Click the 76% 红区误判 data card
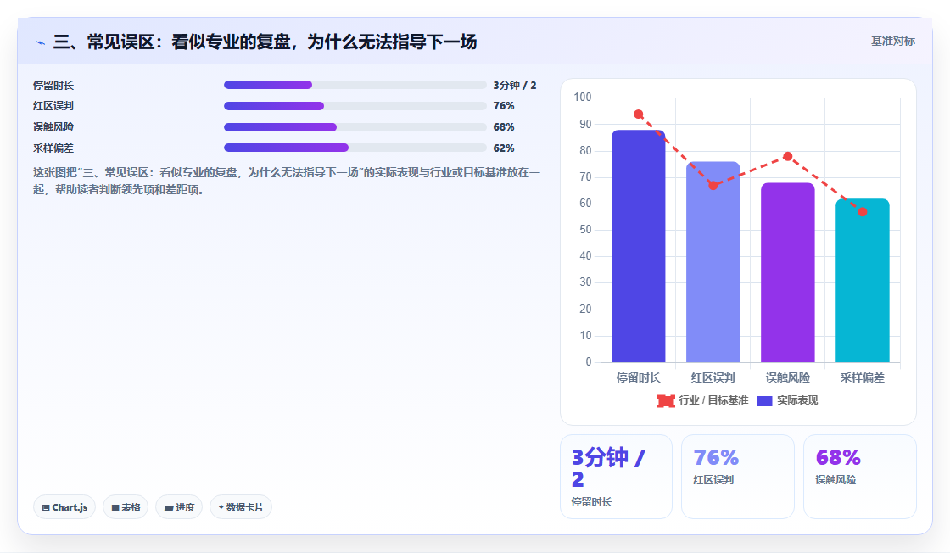The height and width of the screenshot is (553, 950). click(738, 477)
